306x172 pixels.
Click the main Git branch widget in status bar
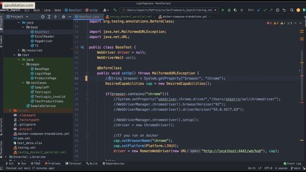[x=295, y=168]
